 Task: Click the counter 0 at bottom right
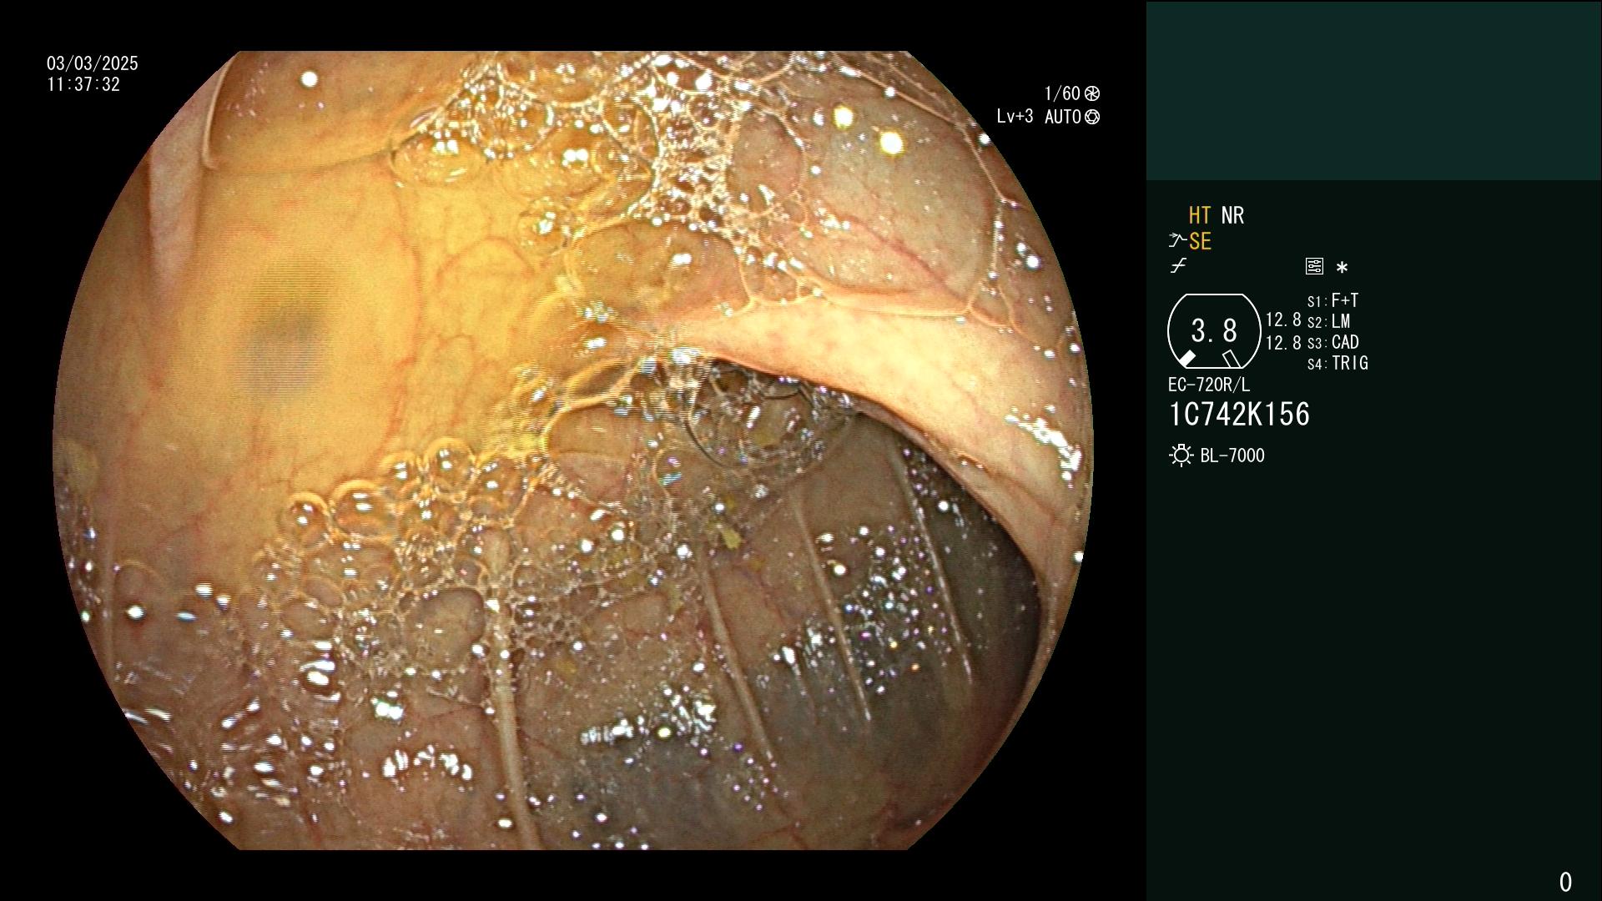click(x=1565, y=882)
